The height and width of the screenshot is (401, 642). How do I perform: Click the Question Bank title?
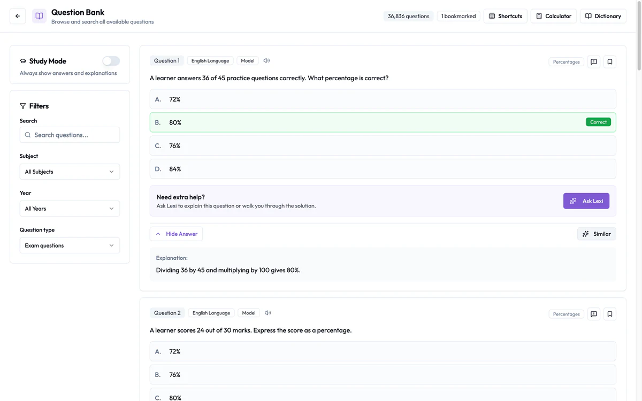[78, 12]
